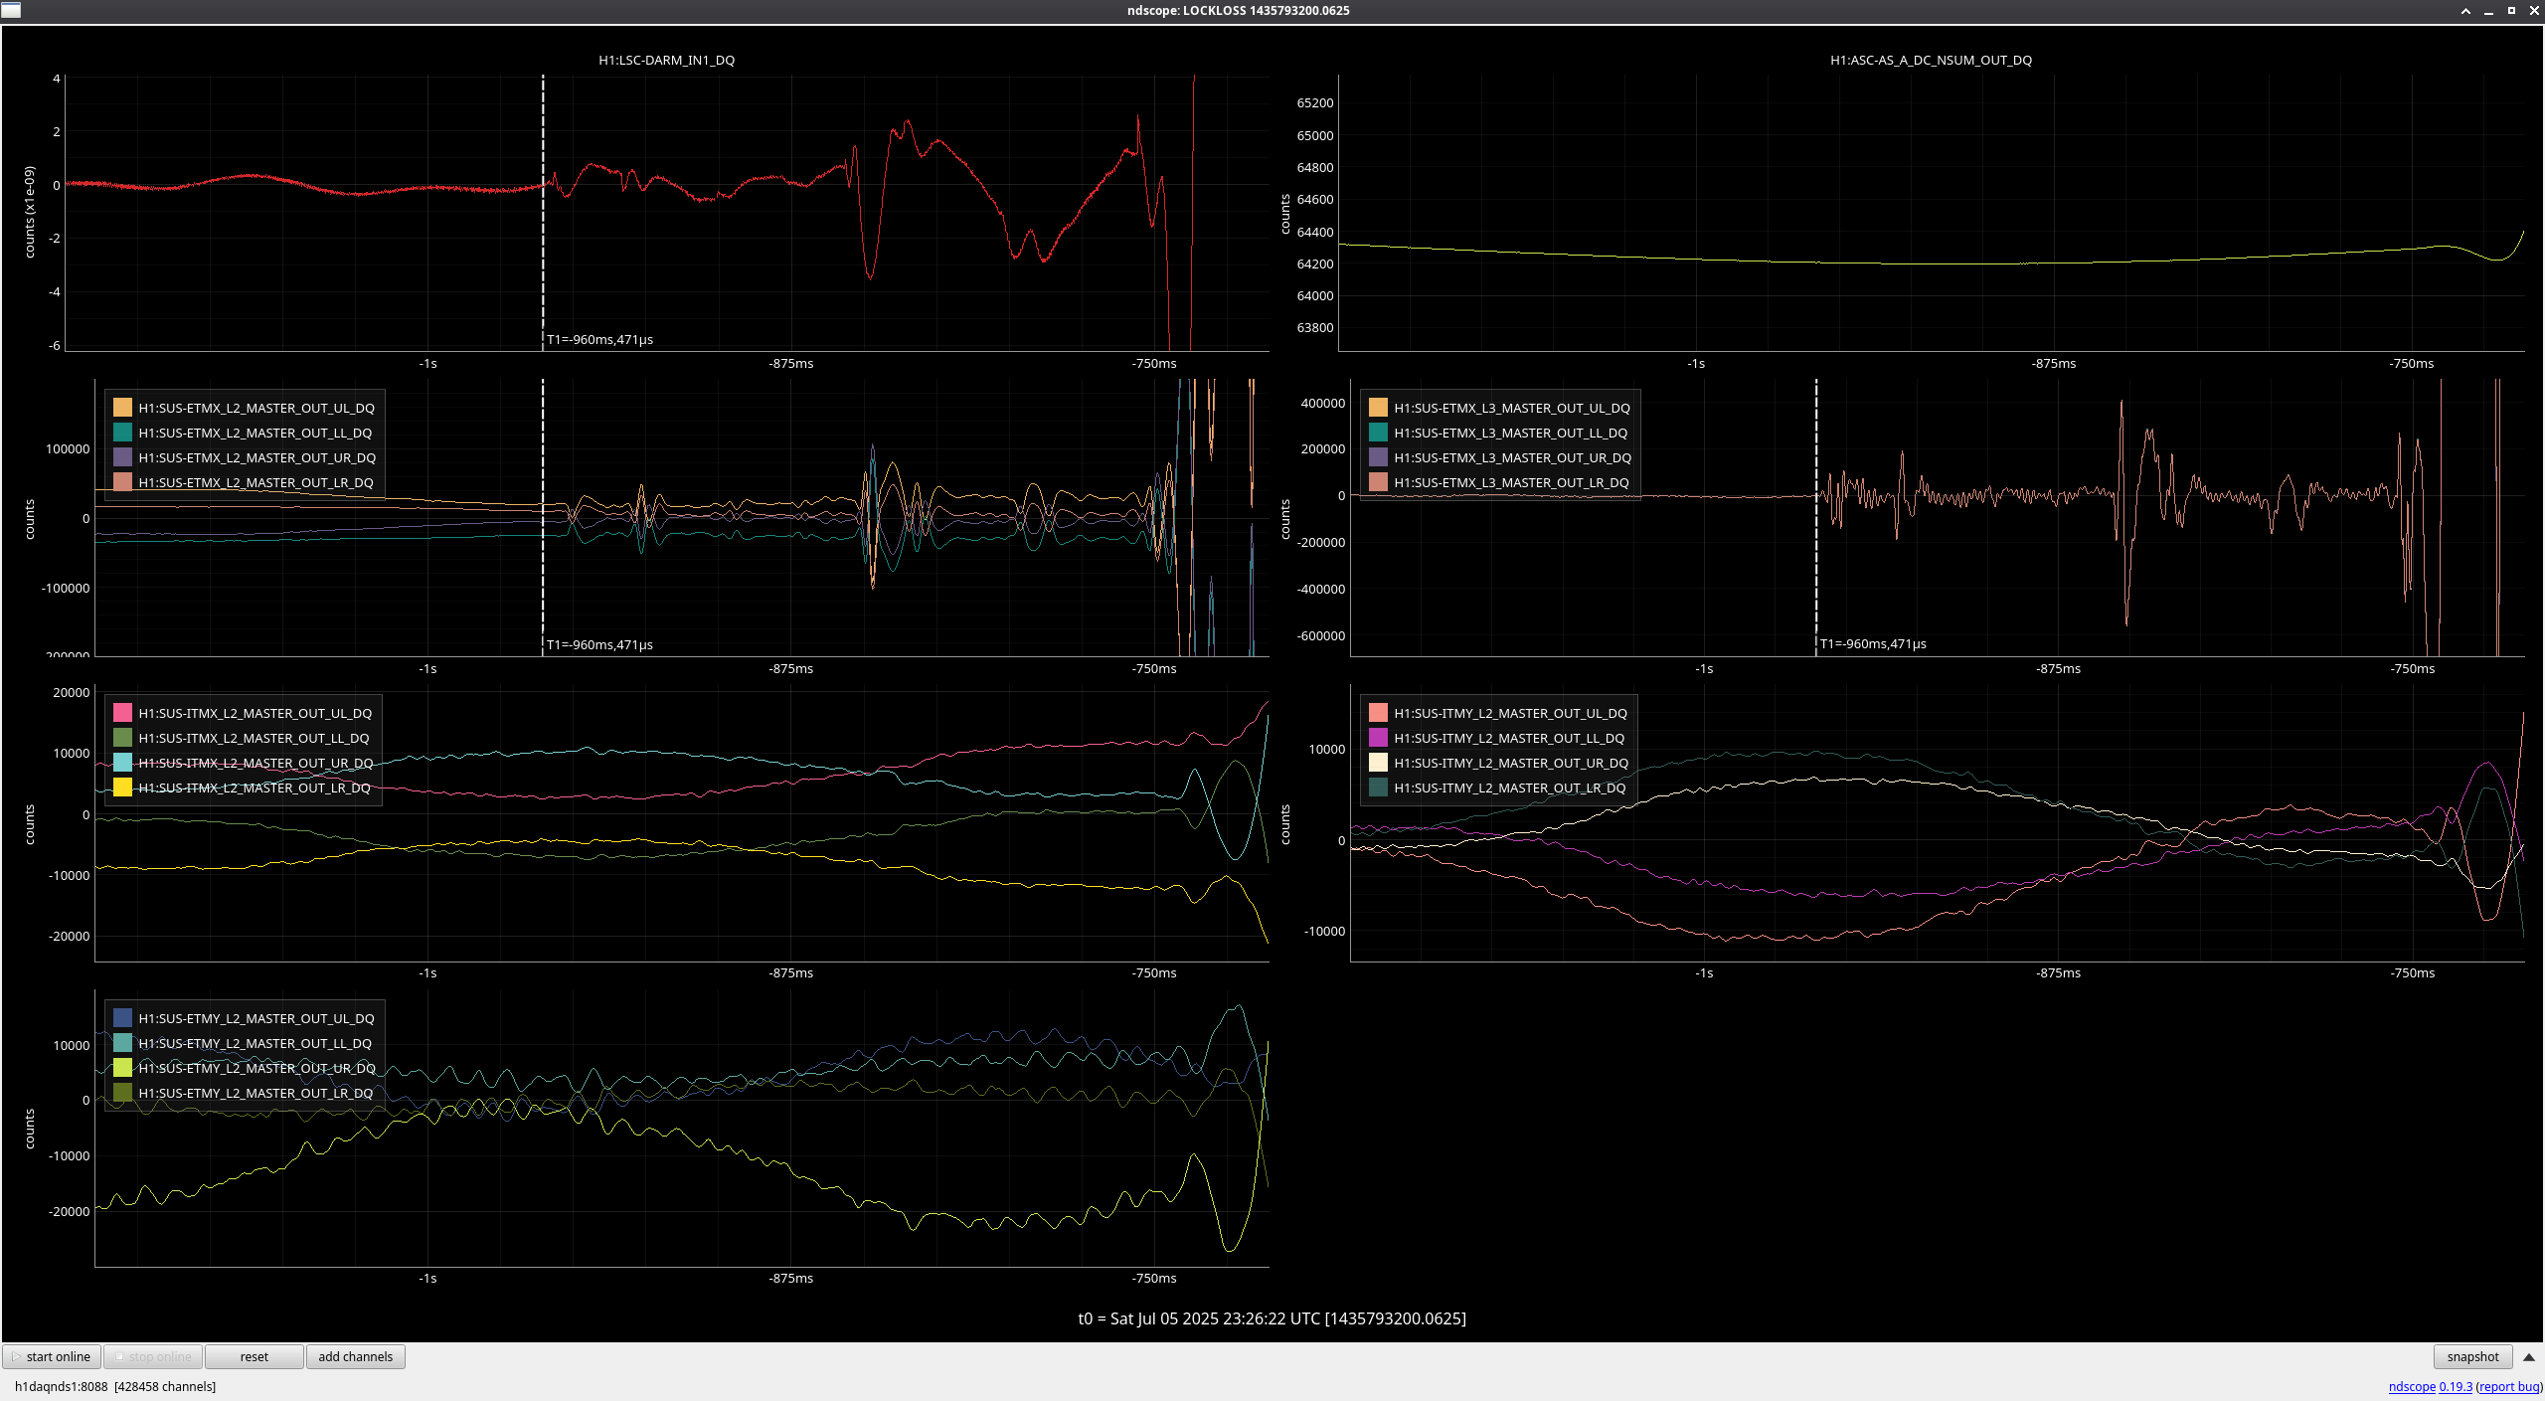
Task: Select H1:SUS-ETMY_L2_MASTER_OUT_LR_DQ legend label
Action: click(x=255, y=1093)
